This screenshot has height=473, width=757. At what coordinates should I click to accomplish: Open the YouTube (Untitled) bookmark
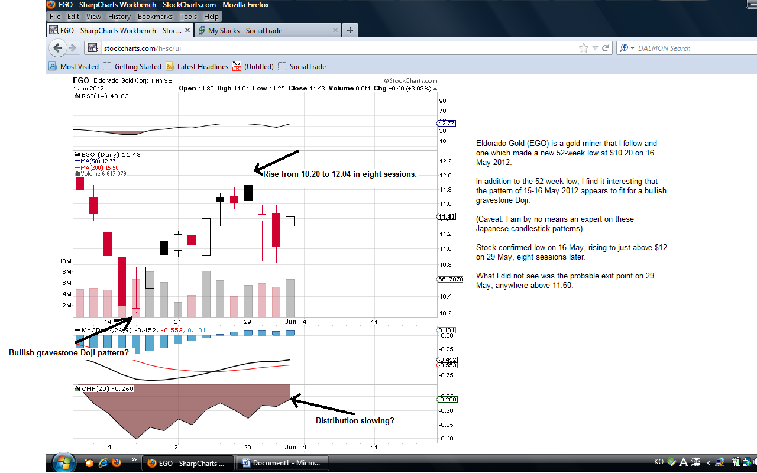point(253,67)
